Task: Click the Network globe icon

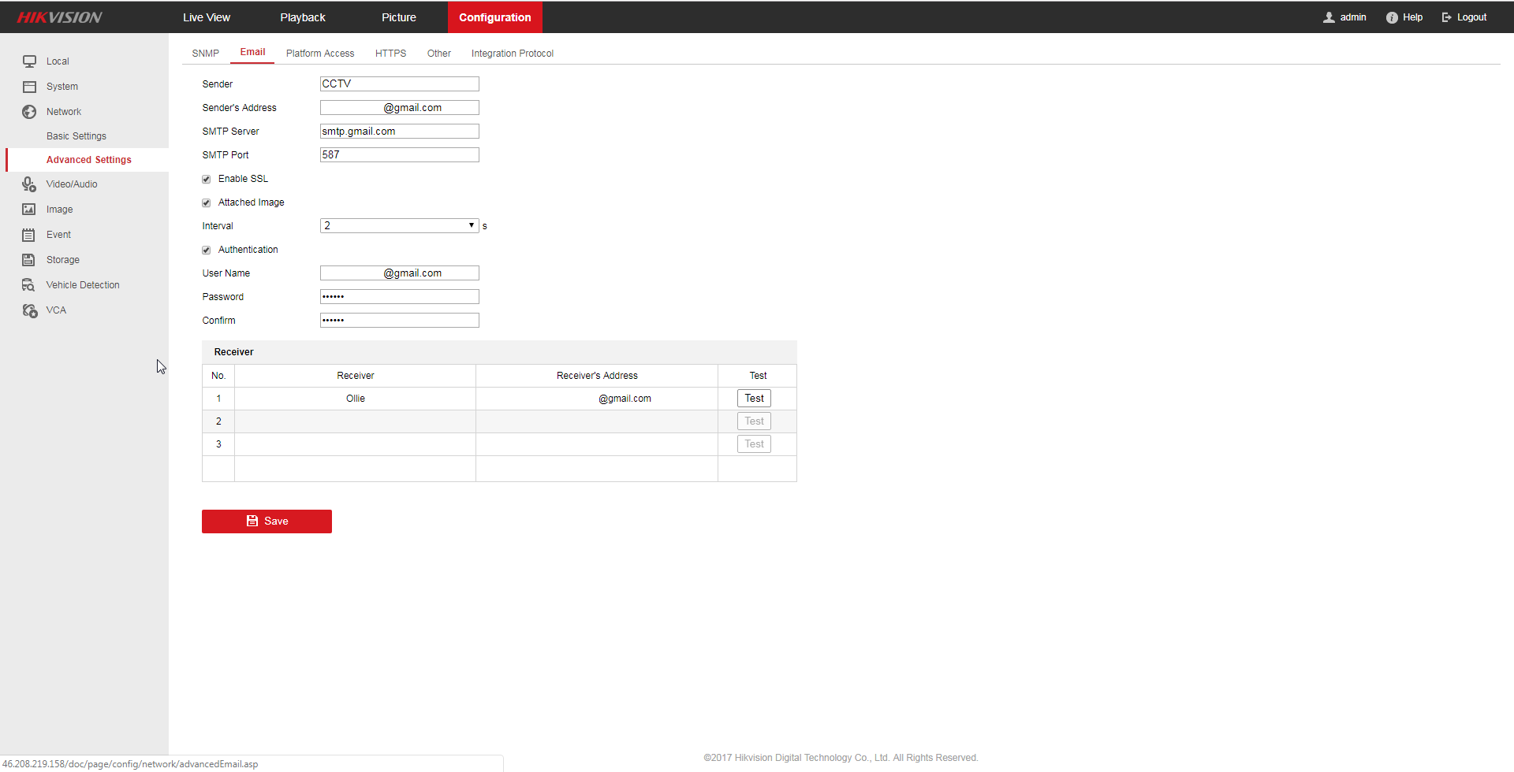Action: point(29,112)
